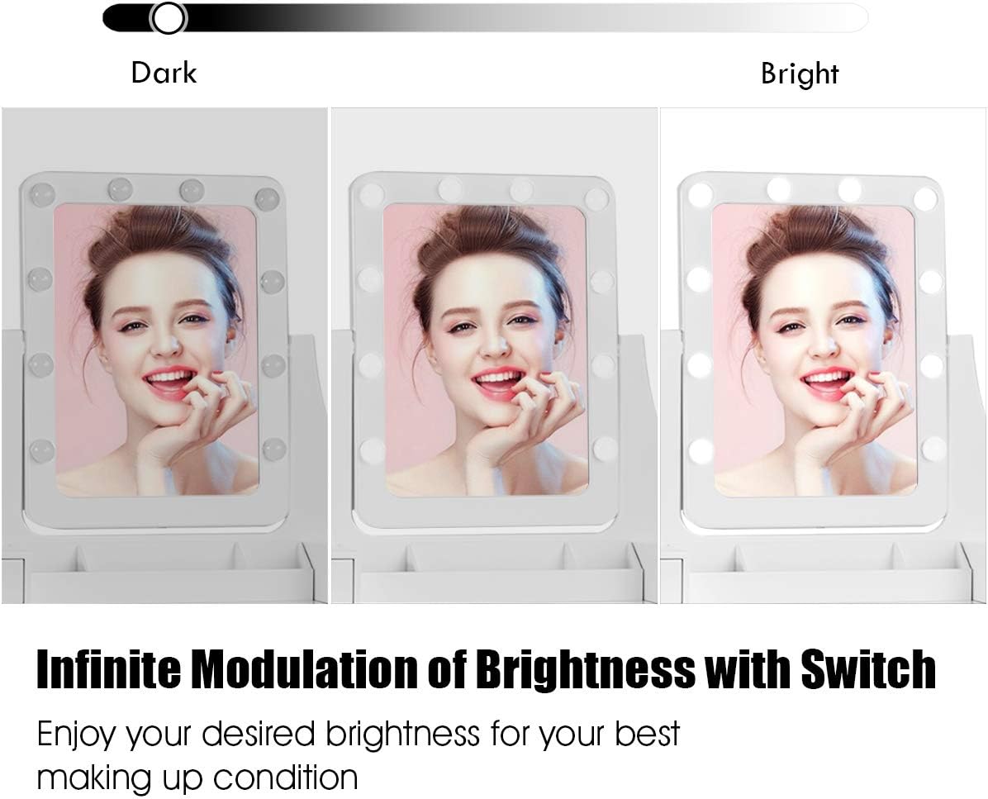Select the dark-setting mirror thumbnail on the left
Viewport: 988px width, 799px height.
pyautogui.click(x=164, y=355)
